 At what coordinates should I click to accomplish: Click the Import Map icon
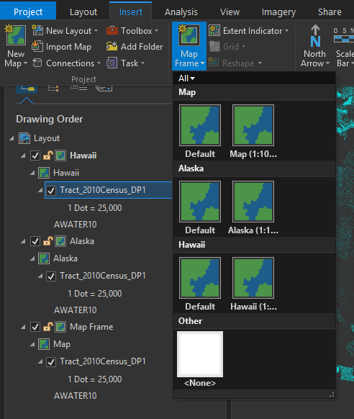[37, 46]
